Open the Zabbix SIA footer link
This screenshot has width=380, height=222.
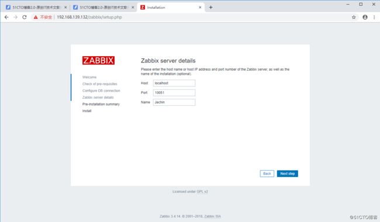pyautogui.click(x=213, y=216)
